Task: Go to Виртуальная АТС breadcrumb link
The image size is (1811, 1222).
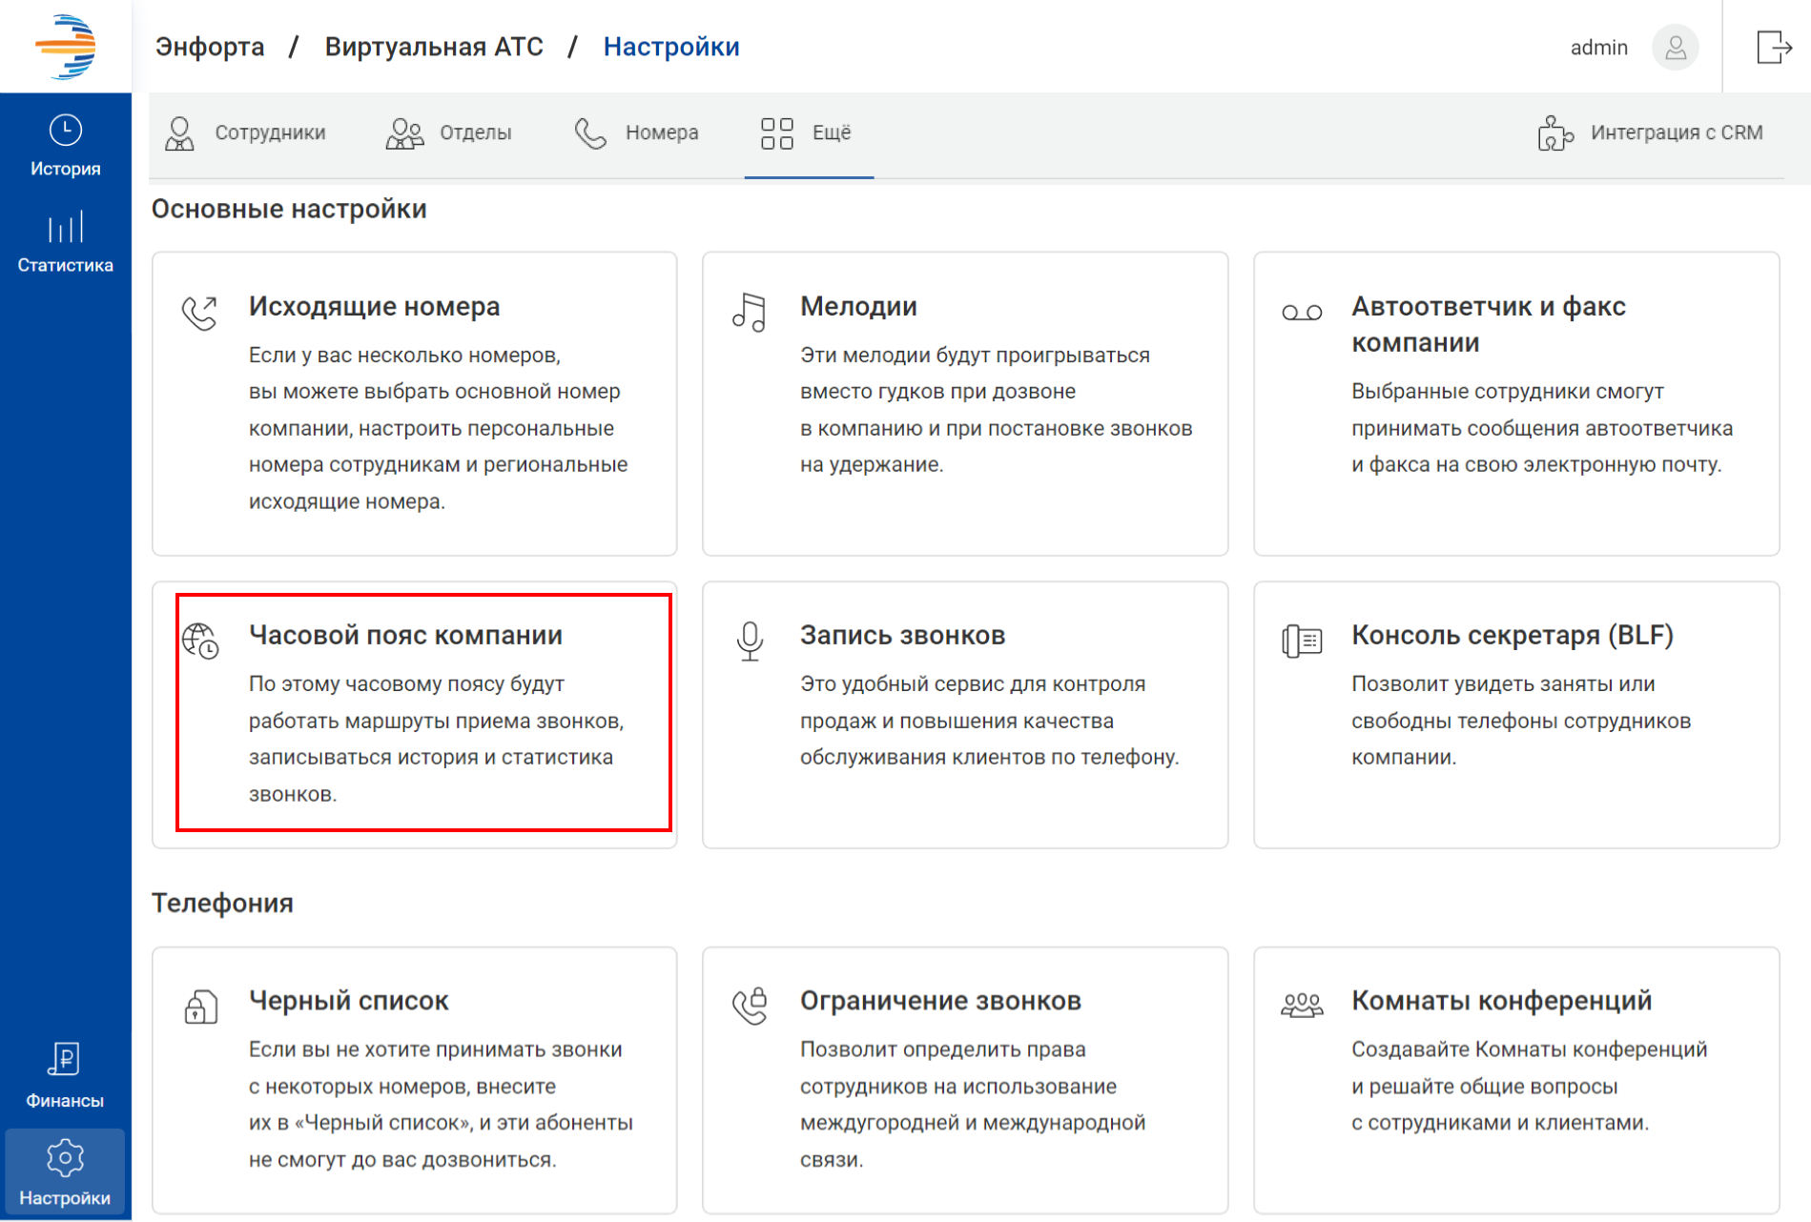Action: coord(434,47)
